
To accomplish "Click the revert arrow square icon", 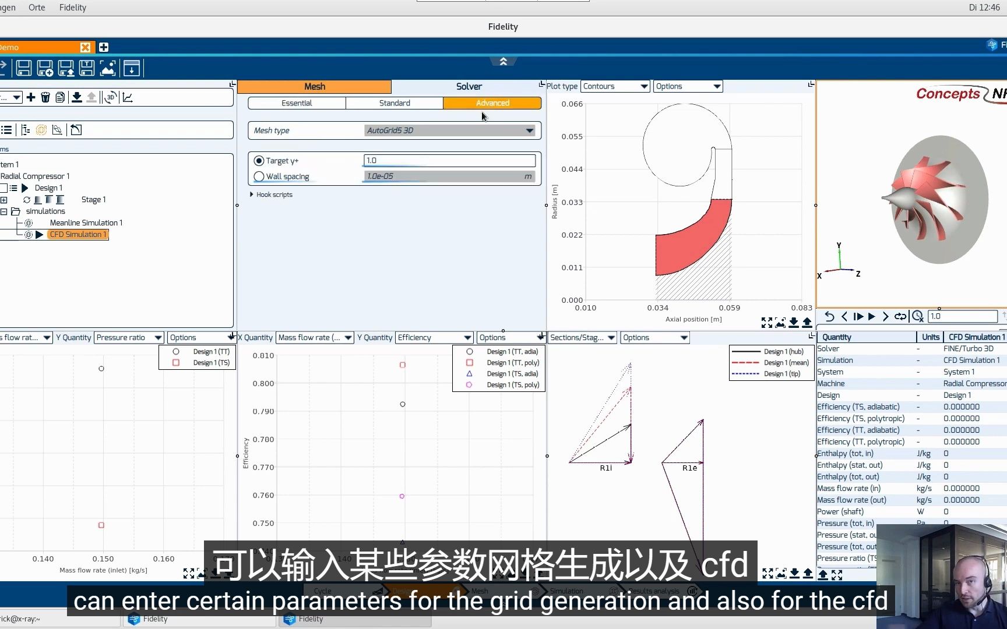I will (x=76, y=130).
